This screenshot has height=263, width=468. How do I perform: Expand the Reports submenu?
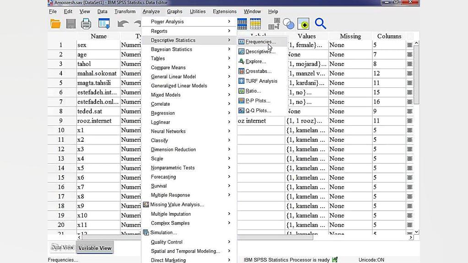(x=229, y=31)
